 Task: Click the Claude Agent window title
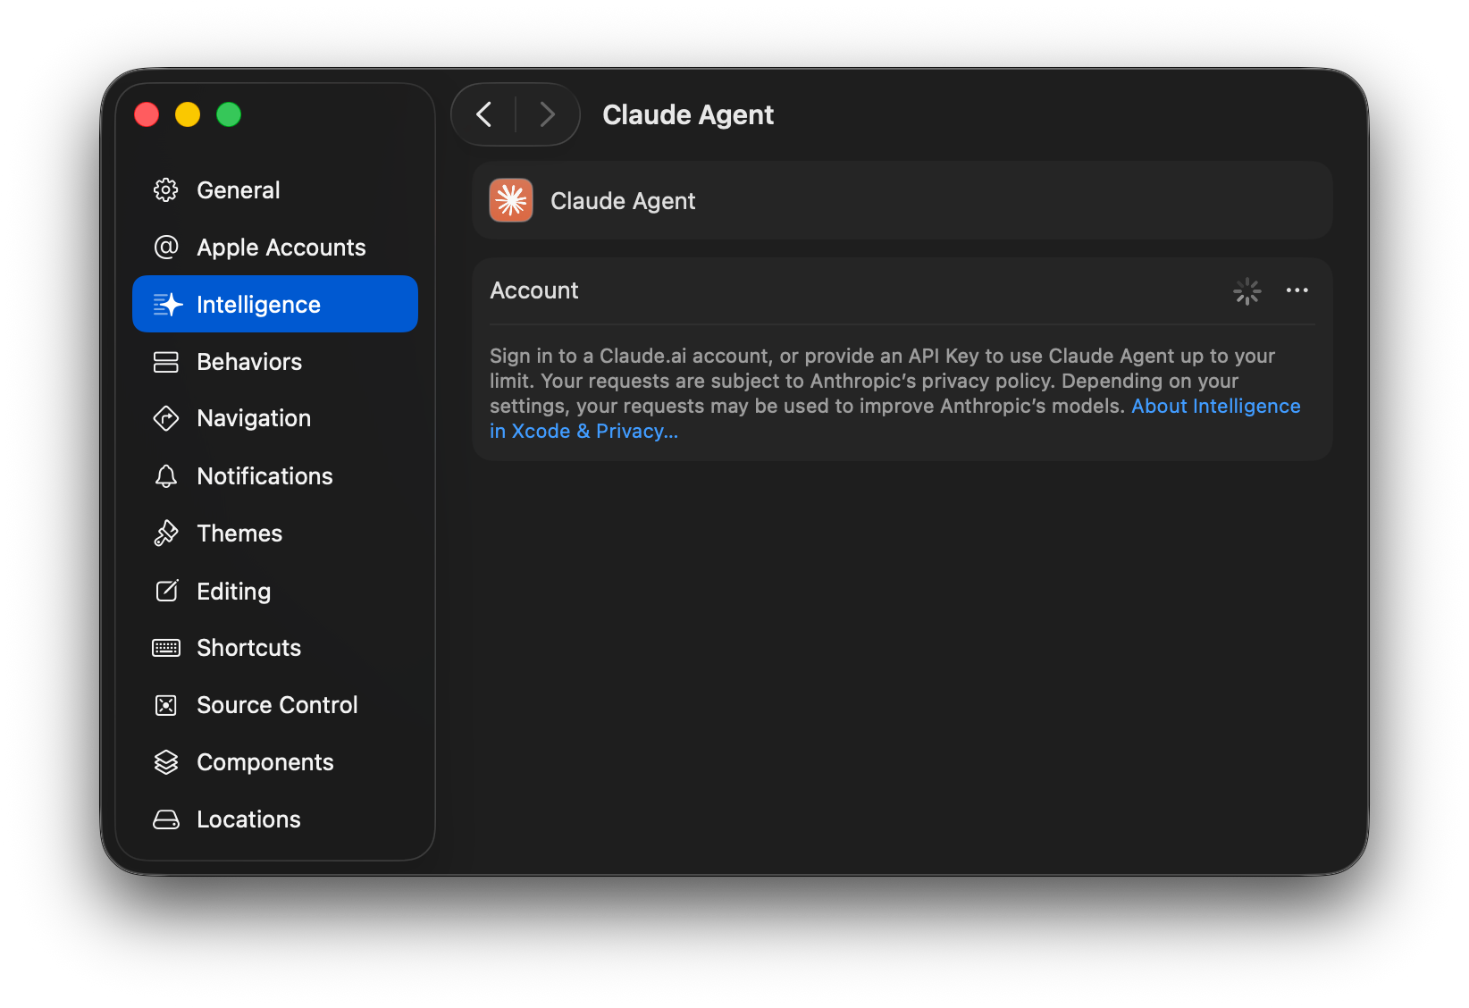pyautogui.click(x=688, y=114)
